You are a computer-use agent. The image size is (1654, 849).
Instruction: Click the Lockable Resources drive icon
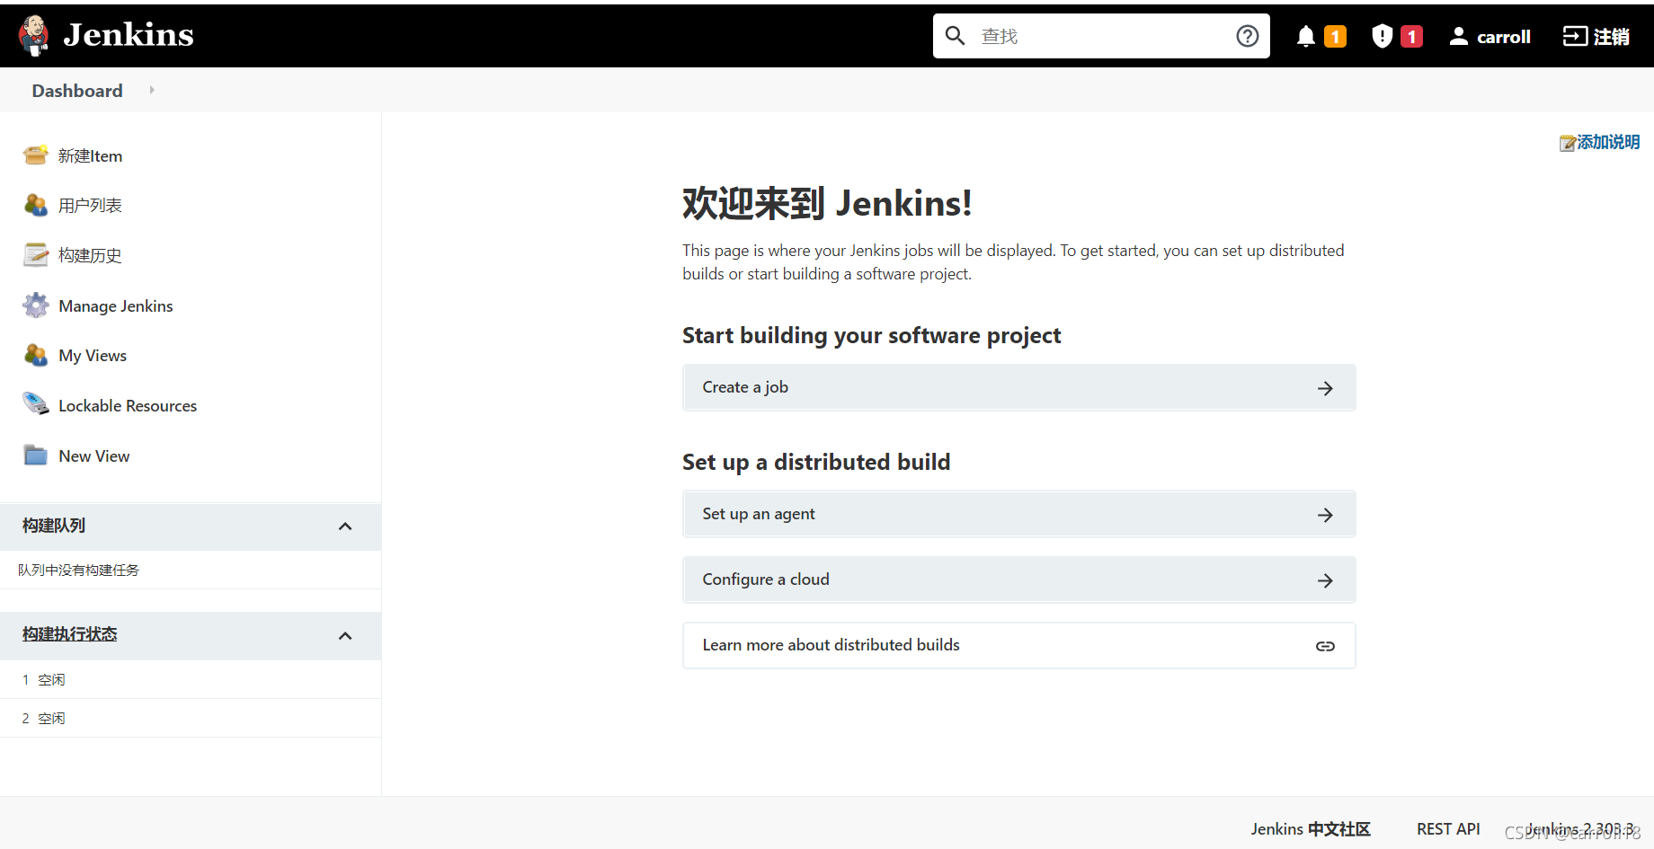[x=36, y=404]
